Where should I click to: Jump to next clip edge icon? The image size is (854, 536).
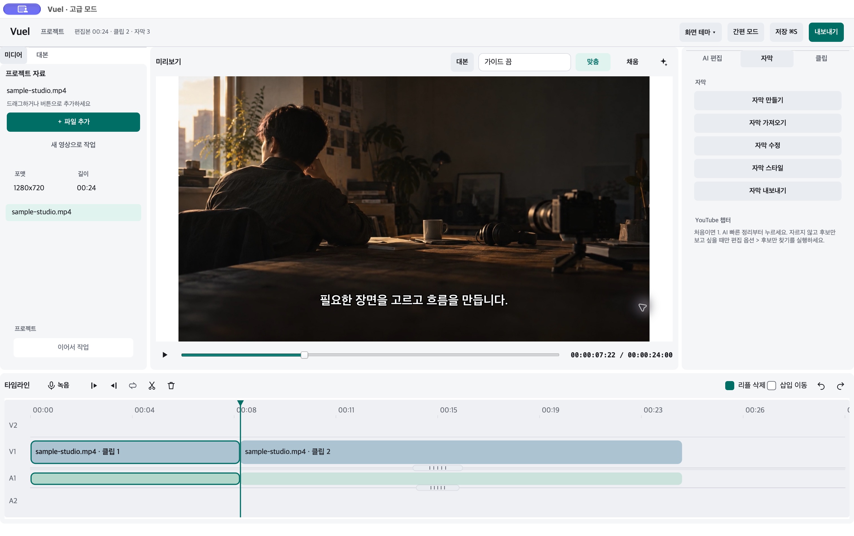[94, 386]
